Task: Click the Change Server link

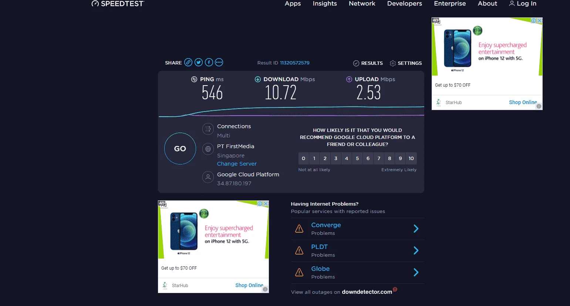Action: [237, 164]
